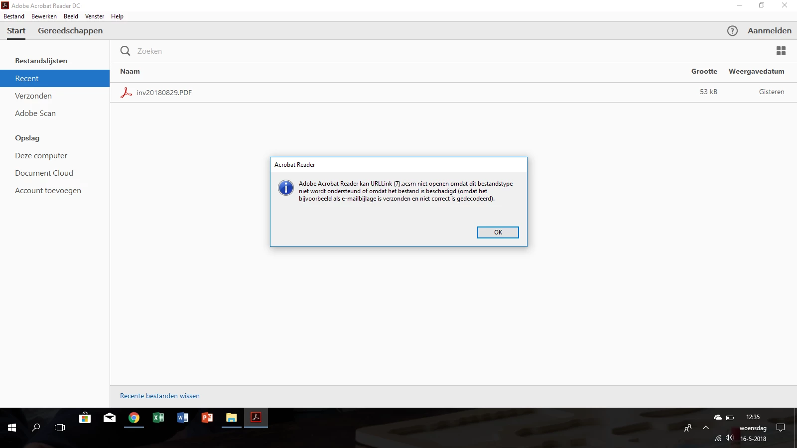Open the Help menu
Image resolution: width=797 pixels, height=448 pixels.
point(117,16)
